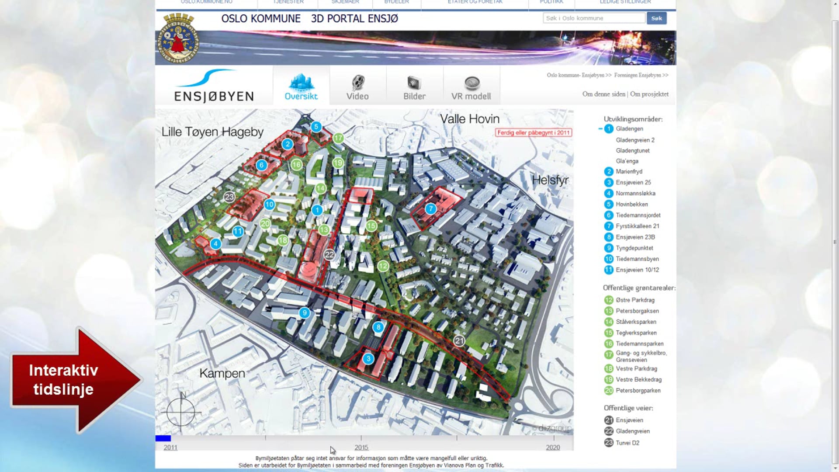Select map marker 4 on the map
Screen dimensions: 839x472
tap(215, 243)
